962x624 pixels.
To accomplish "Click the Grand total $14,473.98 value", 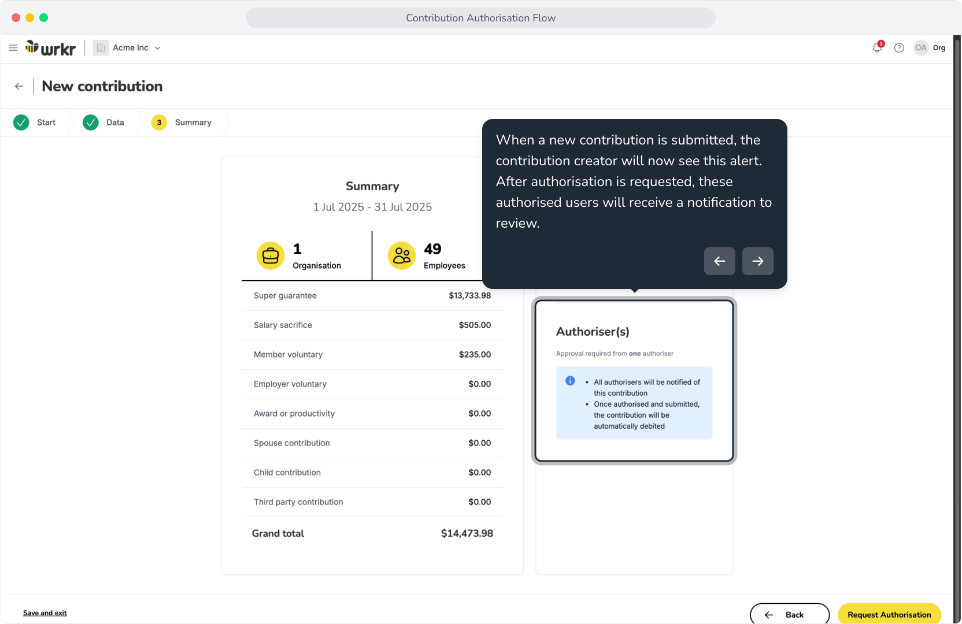I will coord(467,533).
